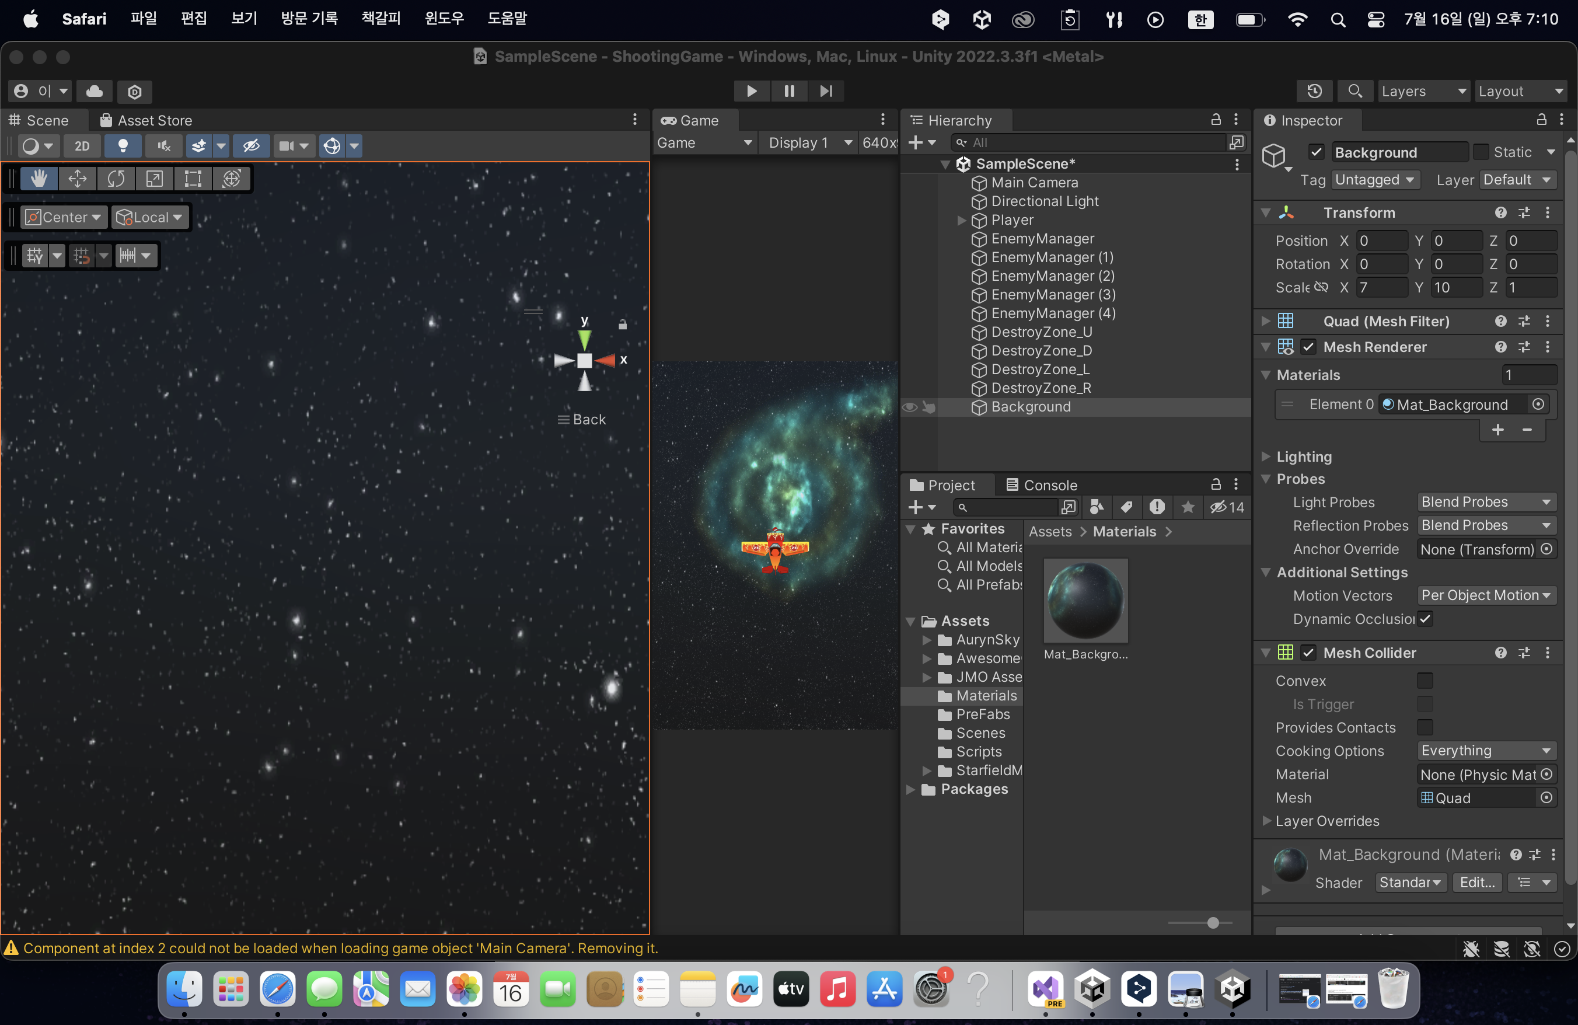Toggle the Background object active checkbox
The image size is (1578, 1025).
pos(1316,152)
